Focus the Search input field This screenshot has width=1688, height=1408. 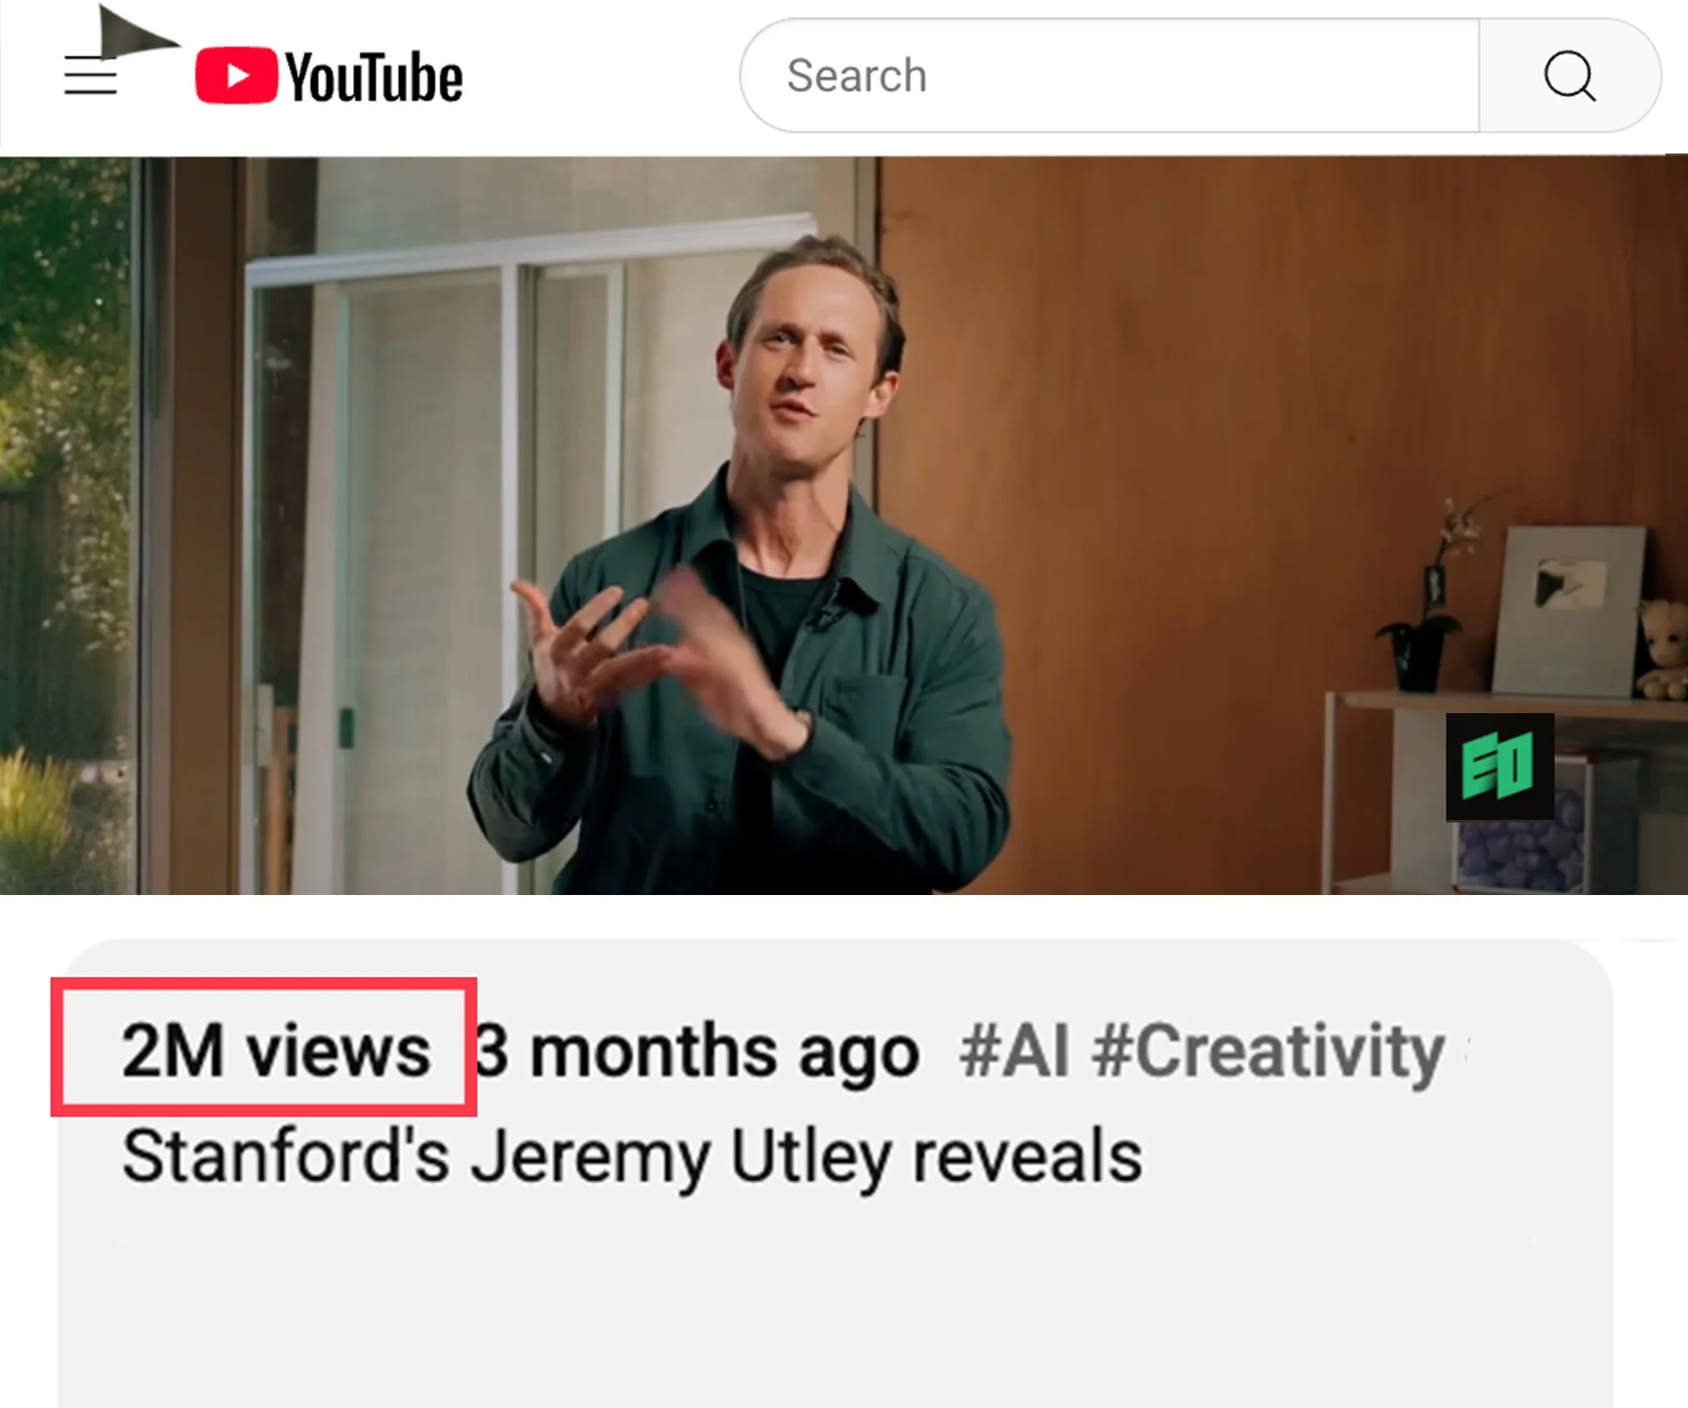click(1111, 76)
